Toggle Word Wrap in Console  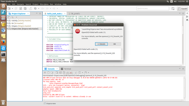[x=64, y=73]
